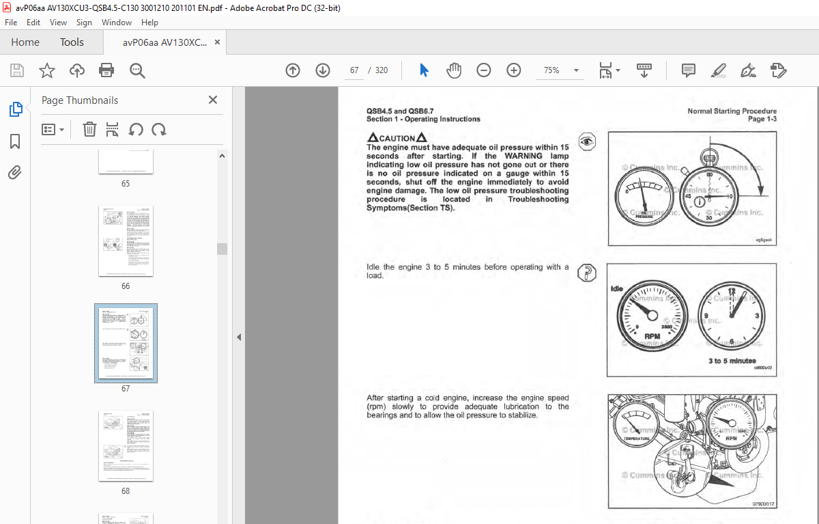Screen dimensions: 819x524
Task: Select the Highlight text pen tool
Action: 718,70
